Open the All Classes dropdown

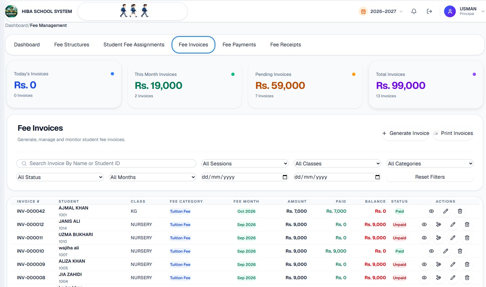point(337,163)
